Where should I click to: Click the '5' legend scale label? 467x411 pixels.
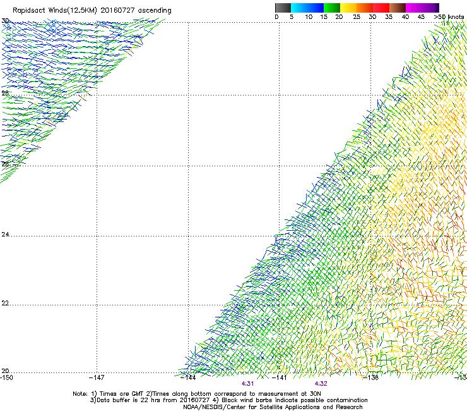pyautogui.click(x=292, y=17)
